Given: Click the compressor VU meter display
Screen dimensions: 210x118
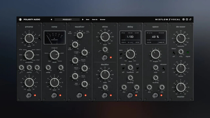Looking at the screenshot, I should [x=55, y=38].
